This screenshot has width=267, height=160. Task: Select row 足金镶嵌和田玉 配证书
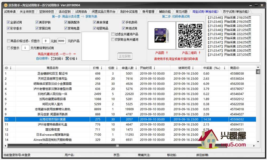click(130, 74)
